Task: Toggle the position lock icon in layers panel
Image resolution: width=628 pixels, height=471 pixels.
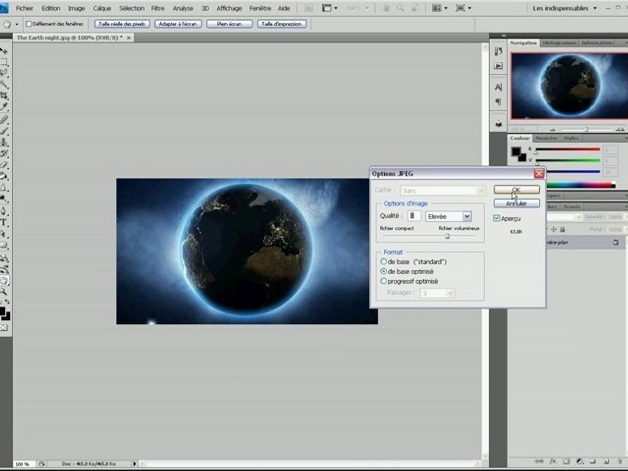Action: pyautogui.click(x=553, y=230)
